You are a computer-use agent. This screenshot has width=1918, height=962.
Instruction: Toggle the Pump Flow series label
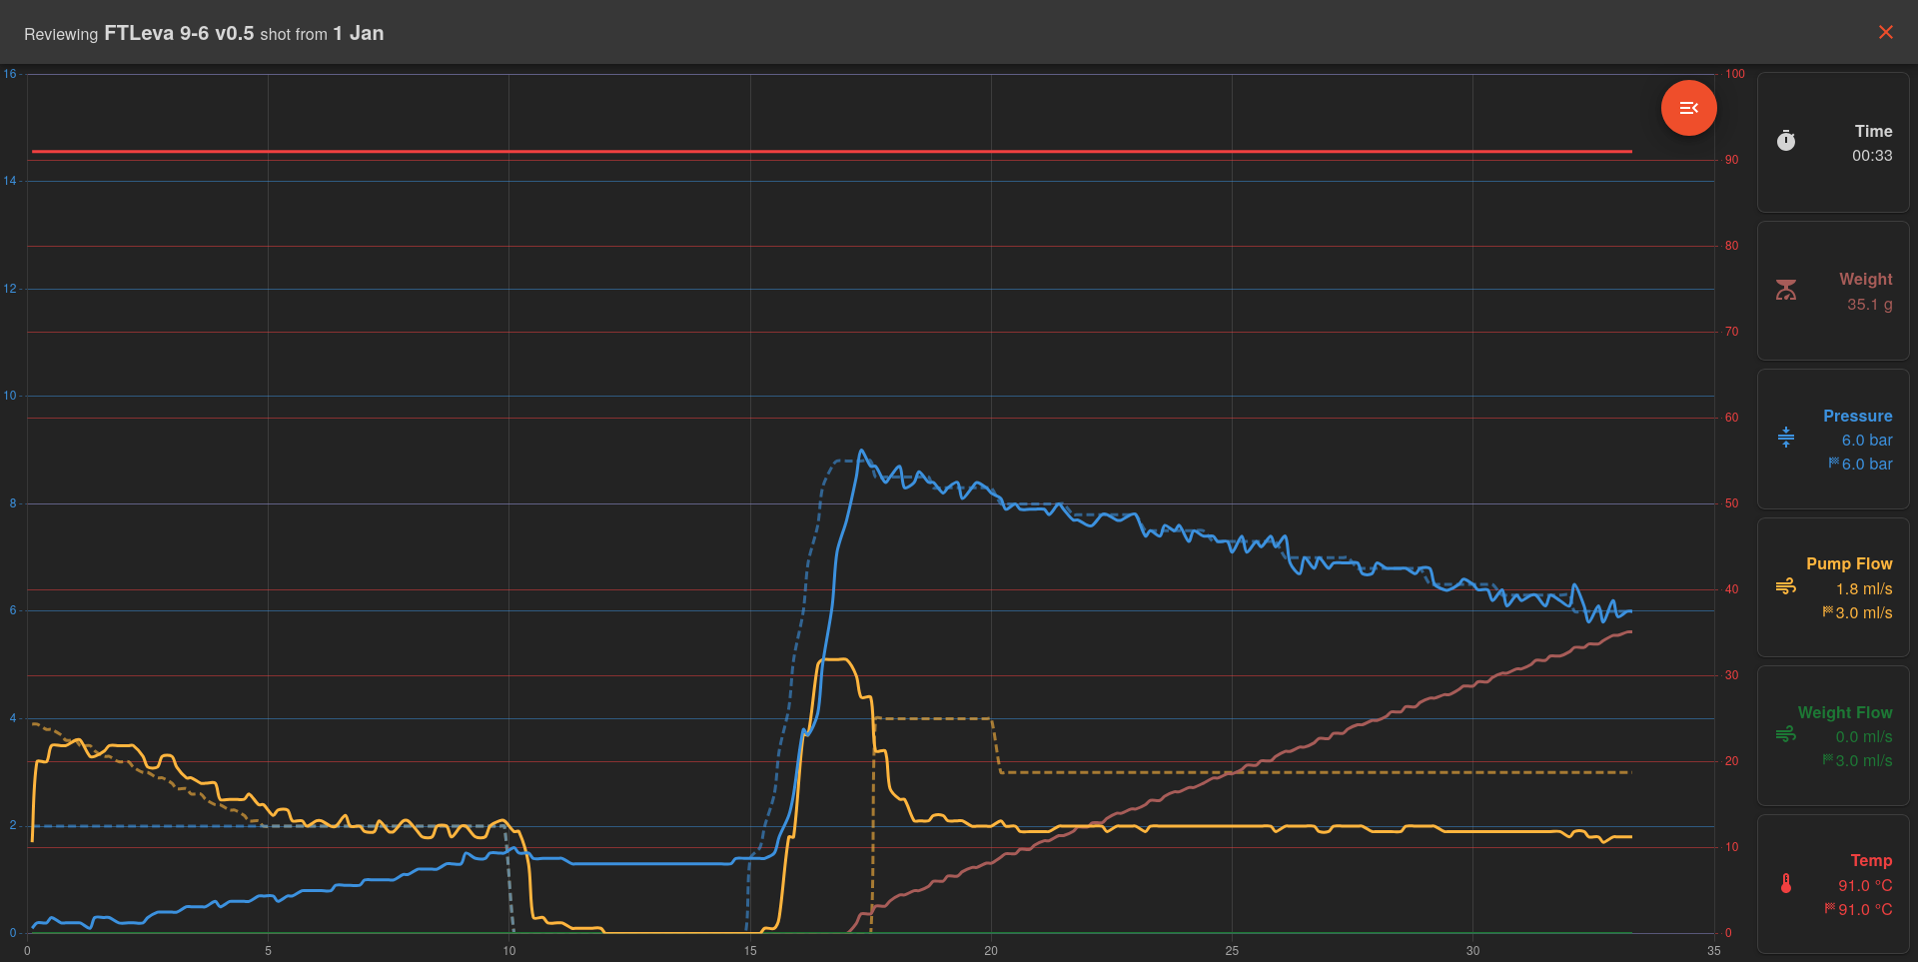(x=1848, y=563)
